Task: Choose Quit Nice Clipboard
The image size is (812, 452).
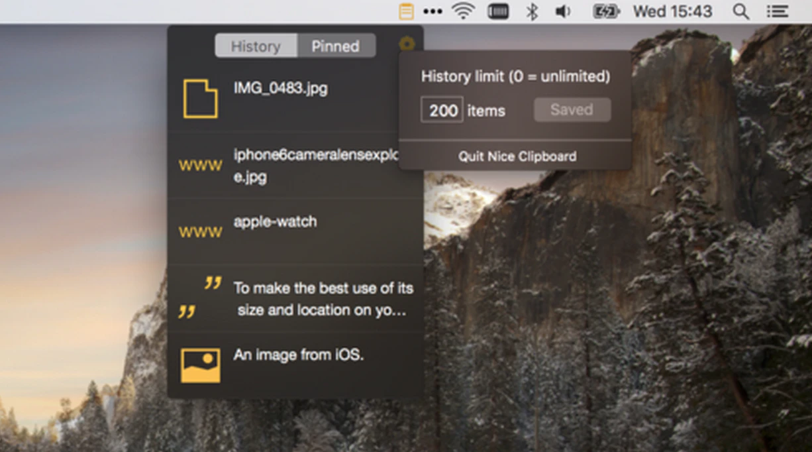Action: pos(517,156)
